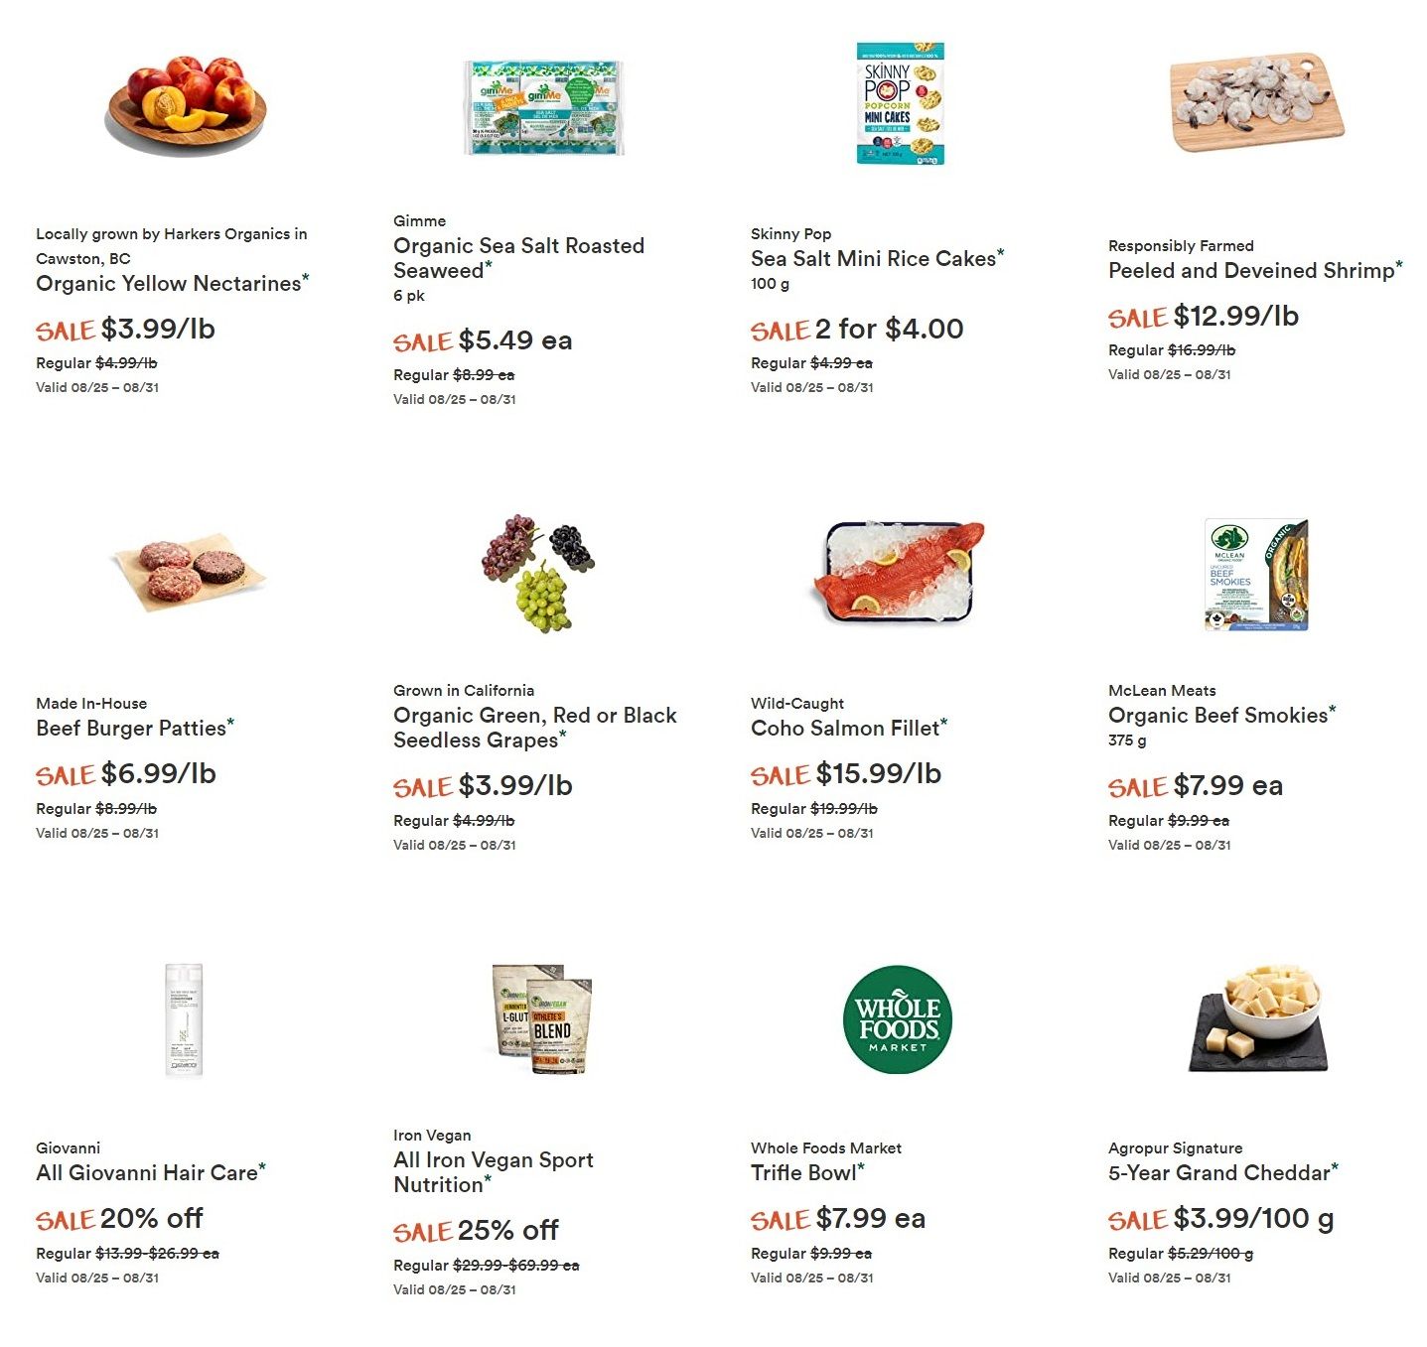Open the beef burger patties photo
1427x1347 pixels.
pyautogui.click(x=189, y=575)
